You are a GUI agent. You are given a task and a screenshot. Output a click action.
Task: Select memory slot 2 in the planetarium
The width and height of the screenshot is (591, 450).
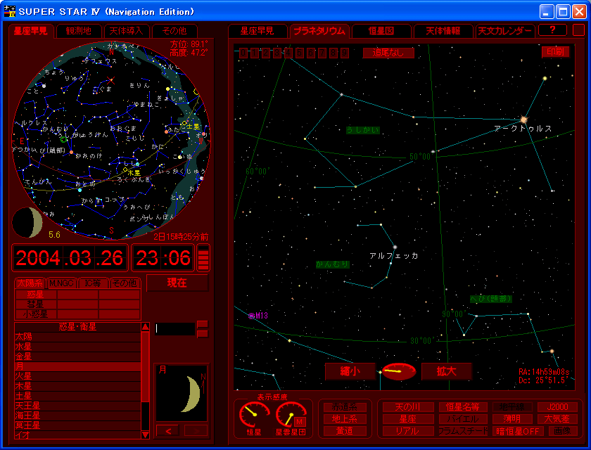tap(266, 53)
